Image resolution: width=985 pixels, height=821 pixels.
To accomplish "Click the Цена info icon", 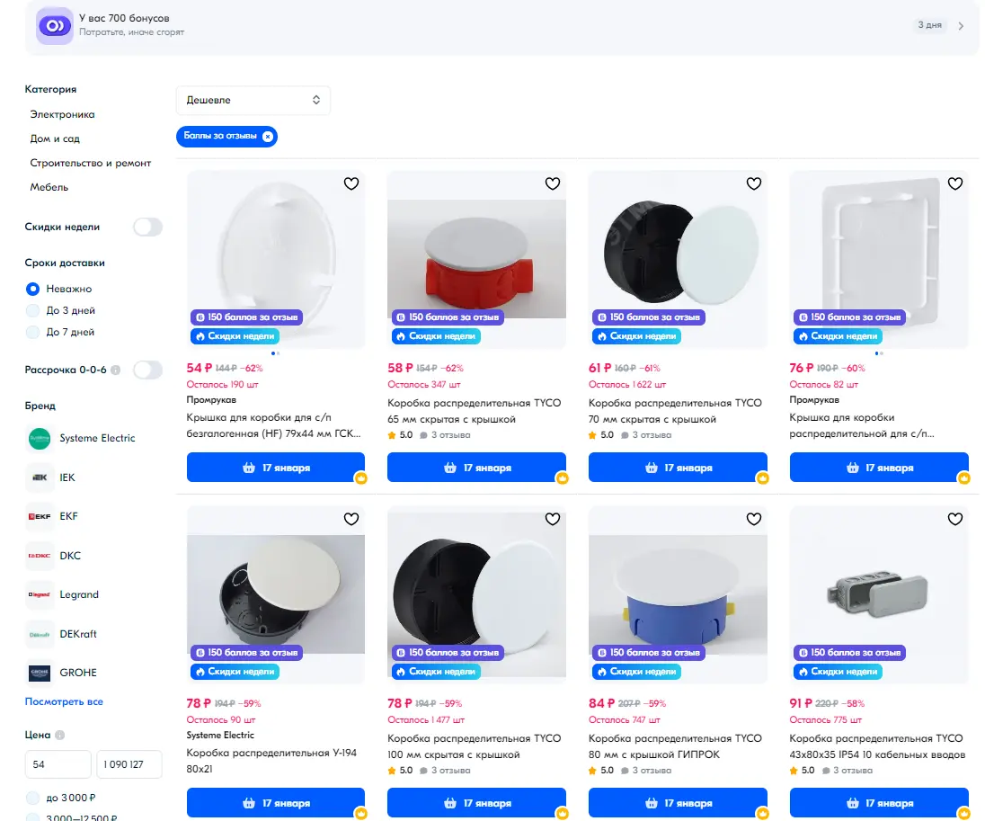I will [x=59, y=735].
